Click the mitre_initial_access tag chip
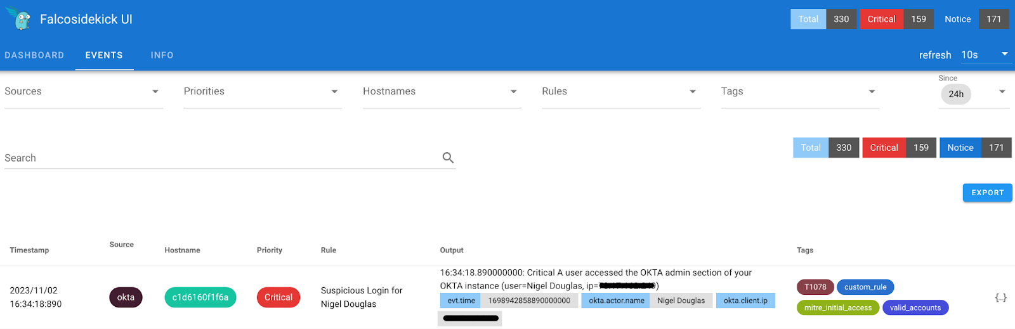The image size is (1015, 329). (x=837, y=308)
